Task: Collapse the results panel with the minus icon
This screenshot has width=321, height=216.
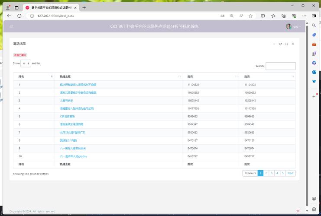Action: pos(274,44)
